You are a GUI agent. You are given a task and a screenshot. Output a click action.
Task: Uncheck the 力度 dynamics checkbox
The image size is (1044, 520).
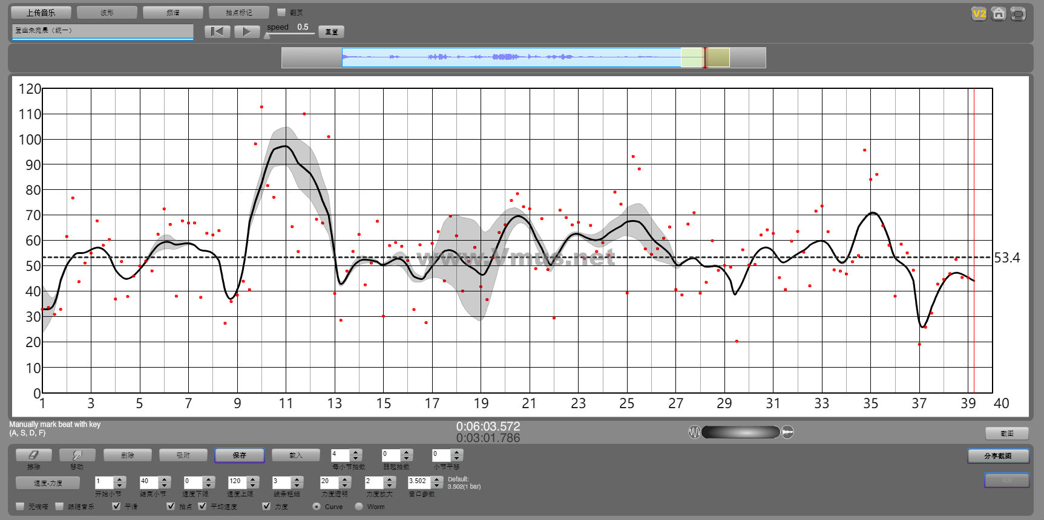coord(266,506)
